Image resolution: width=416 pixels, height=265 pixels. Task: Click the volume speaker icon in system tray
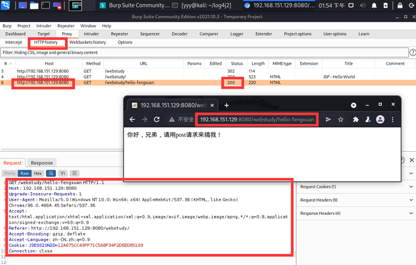tap(363, 5)
